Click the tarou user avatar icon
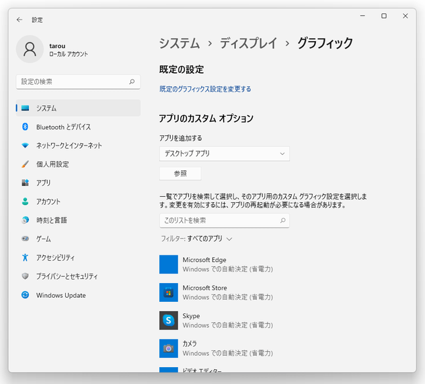This screenshot has height=384, width=425. (30, 49)
